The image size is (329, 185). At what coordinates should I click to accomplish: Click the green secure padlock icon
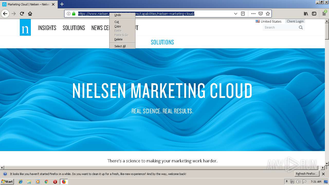[74, 14]
